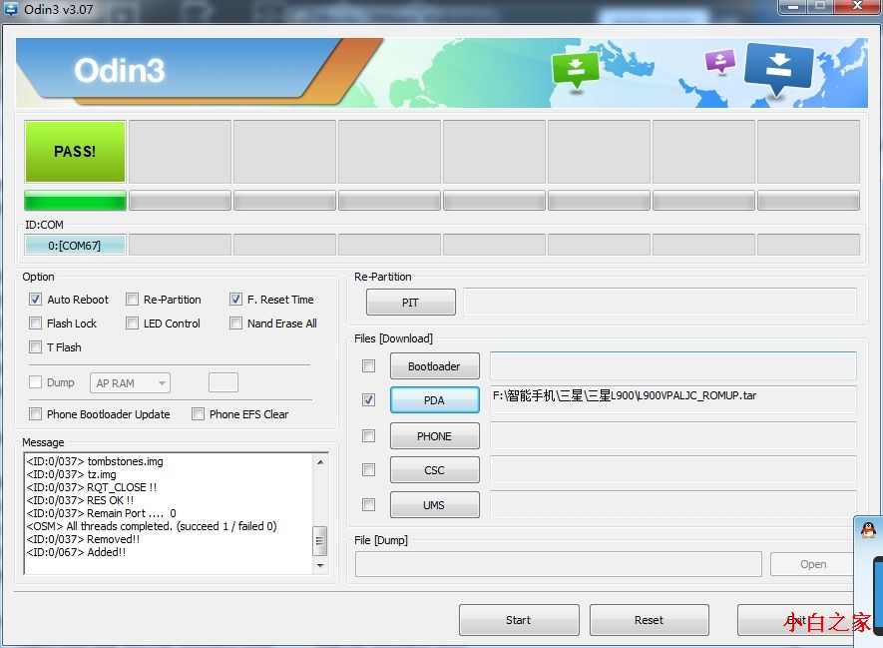
Task: Click the Exit button
Action: (796, 620)
